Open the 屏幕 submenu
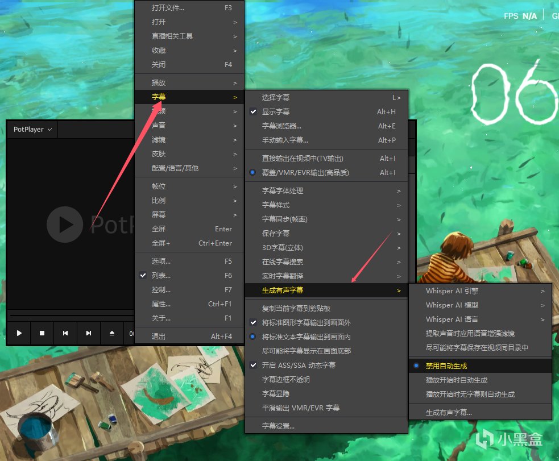Viewport: 559px width, 461px height. click(189, 214)
